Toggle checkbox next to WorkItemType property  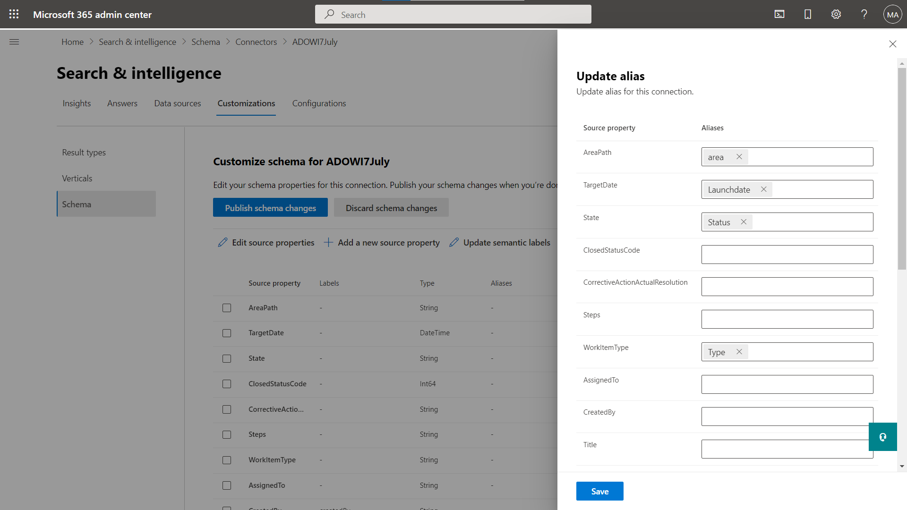point(227,460)
